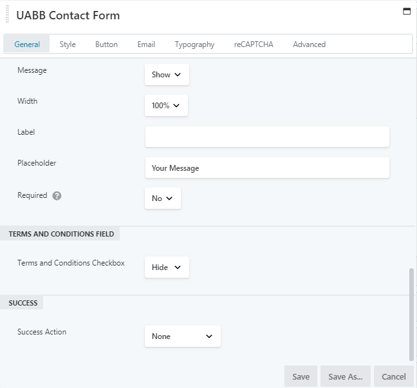Switch to the Advanced tab
Image resolution: width=417 pixels, height=388 pixels.
coord(309,44)
